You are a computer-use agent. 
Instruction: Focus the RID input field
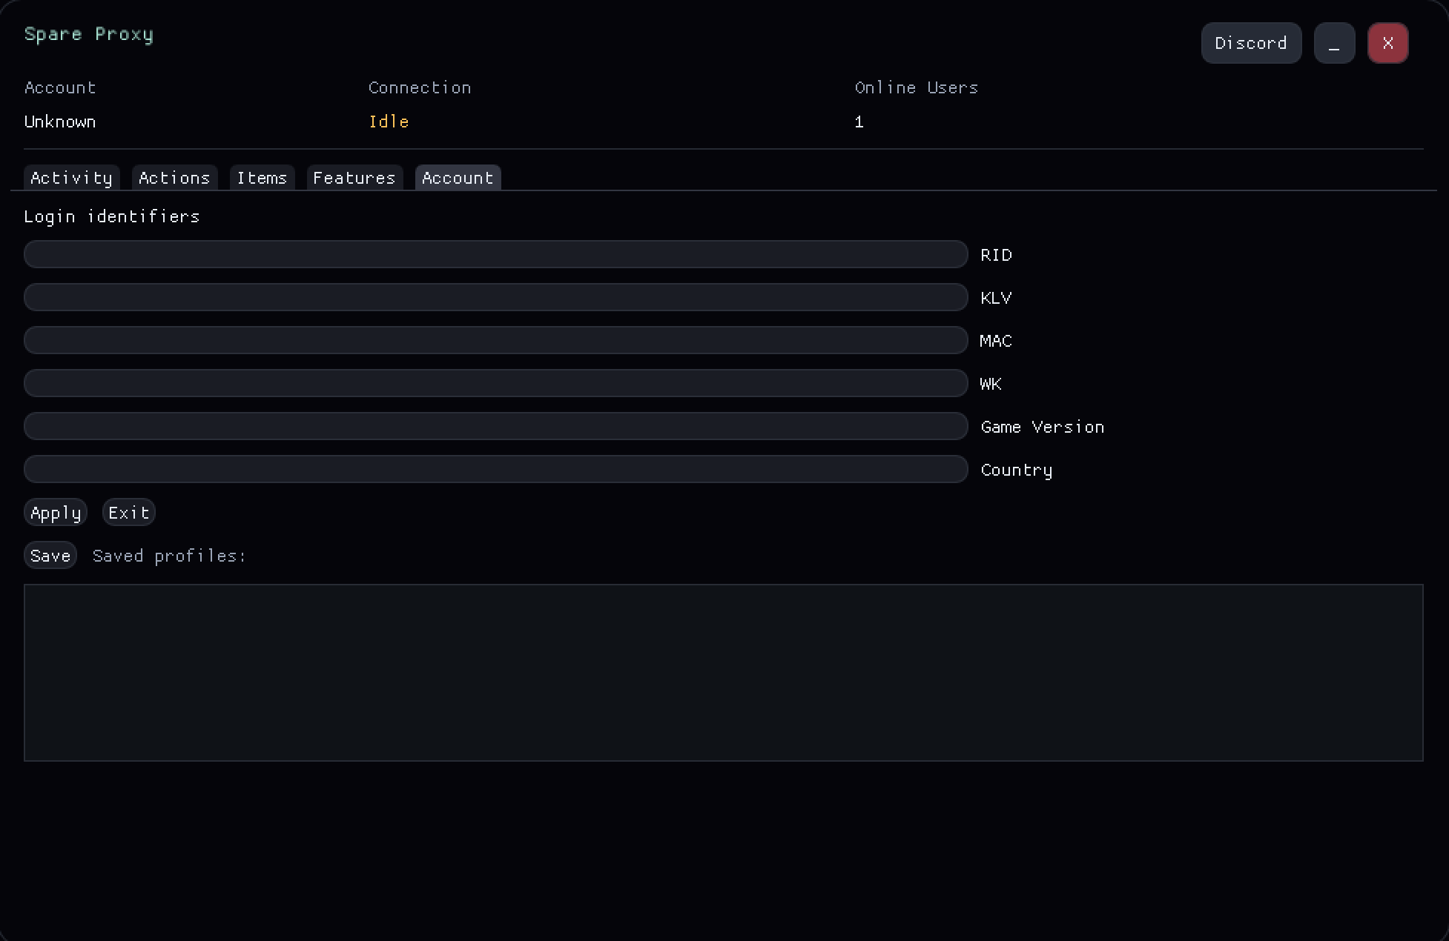pyautogui.click(x=495, y=254)
